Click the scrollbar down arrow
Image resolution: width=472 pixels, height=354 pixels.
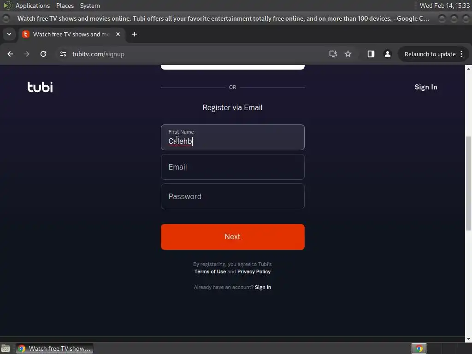pos(468,339)
